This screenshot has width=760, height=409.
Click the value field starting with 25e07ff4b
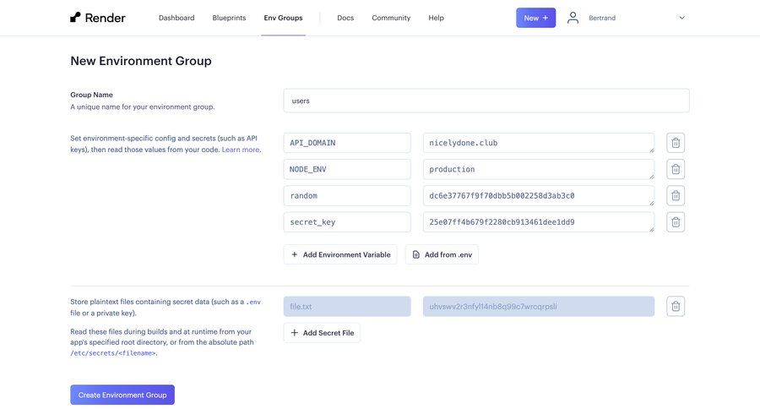tap(539, 222)
